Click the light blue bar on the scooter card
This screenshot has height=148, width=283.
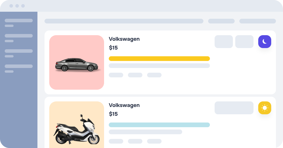coord(159,125)
